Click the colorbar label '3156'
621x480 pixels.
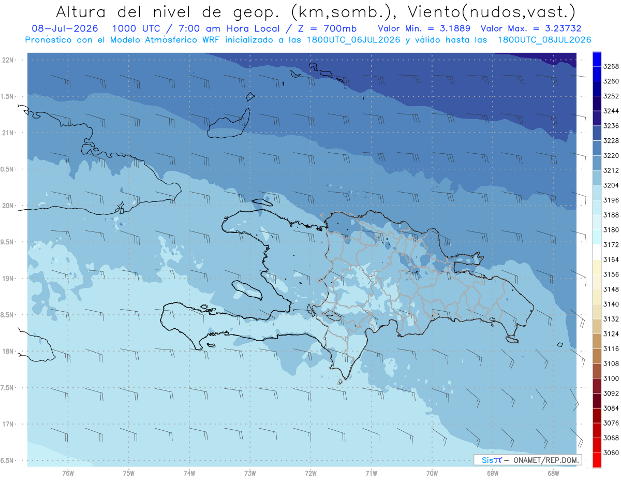click(611, 274)
